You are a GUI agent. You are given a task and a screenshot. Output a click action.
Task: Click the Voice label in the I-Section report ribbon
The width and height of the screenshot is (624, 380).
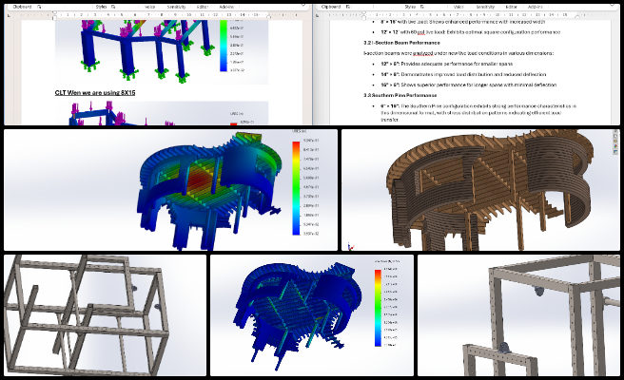pos(458,7)
